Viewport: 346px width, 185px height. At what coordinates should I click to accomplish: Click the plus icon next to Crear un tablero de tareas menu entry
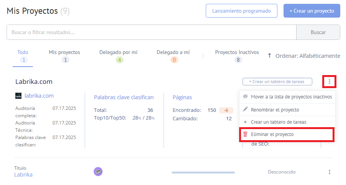tap(245, 122)
